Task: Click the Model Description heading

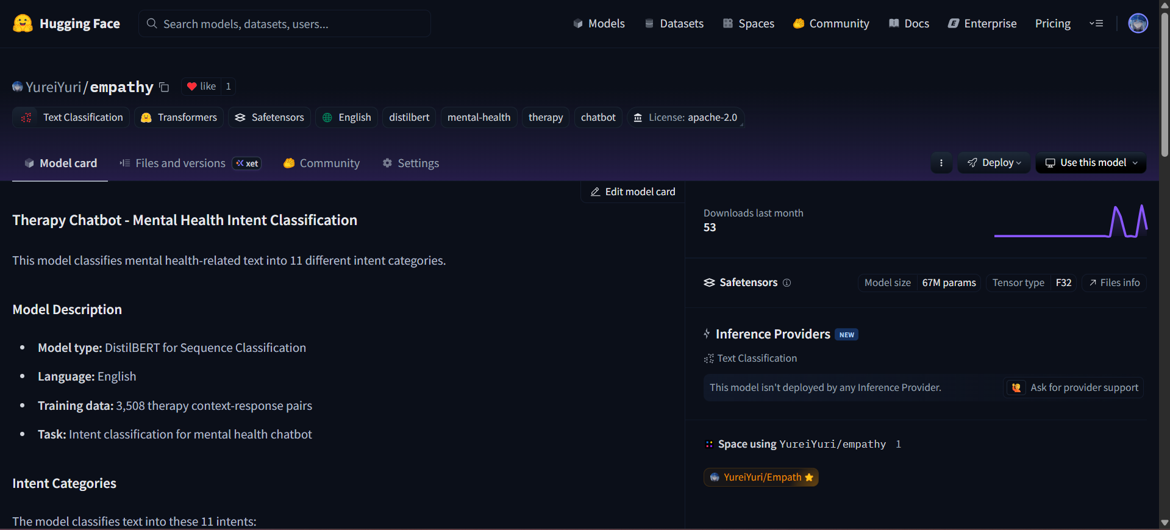Action: [x=67, y=309]
